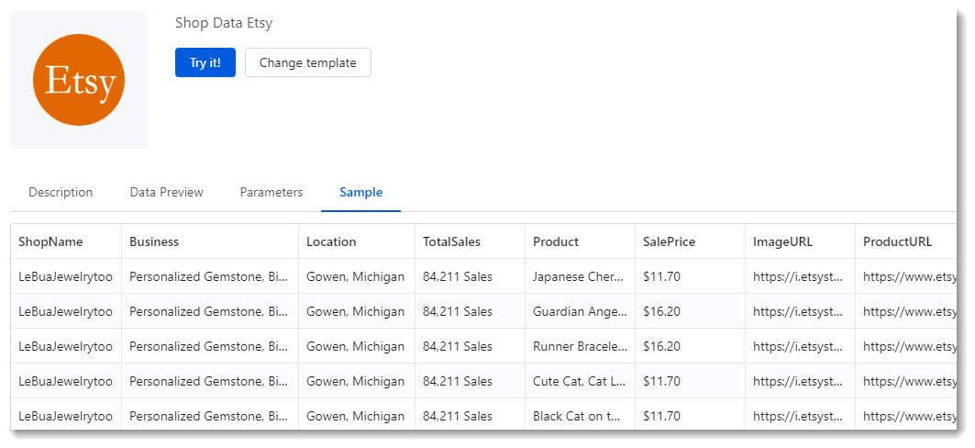
Task: Click the Try it! button
Action: [x=205, y=62]
